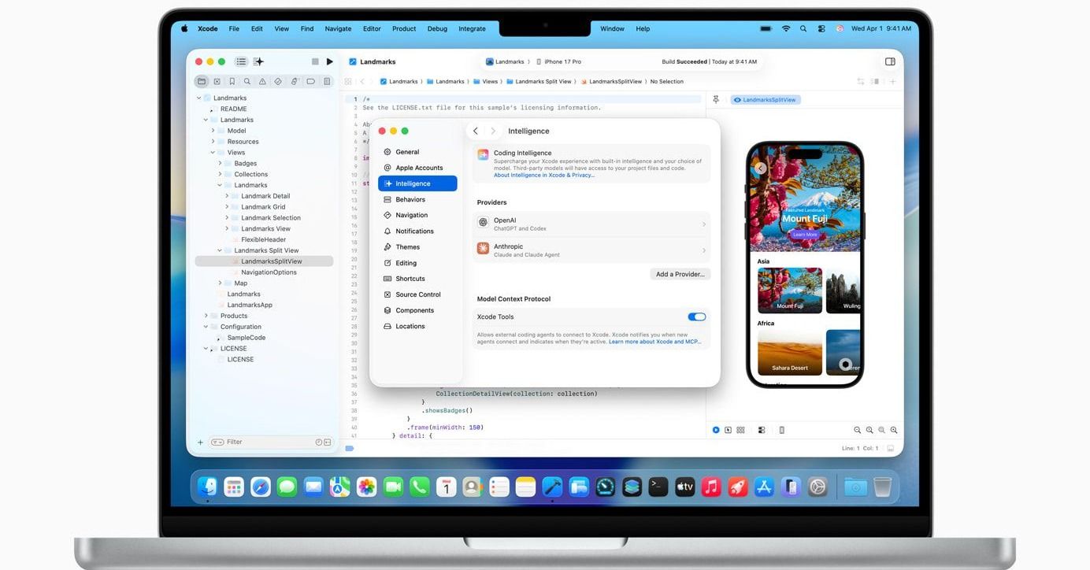Add a file with navigator plus button
Image resolution: width=1090 pixels, height=570 pixels.
click(200, 442)
